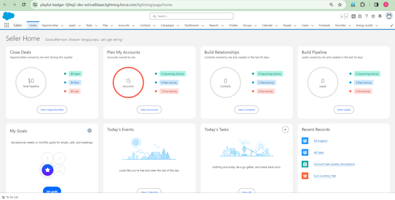
Task: Click the Euro Currency Test crown icon
Action: pyautogui.click(x=305, y=176)
